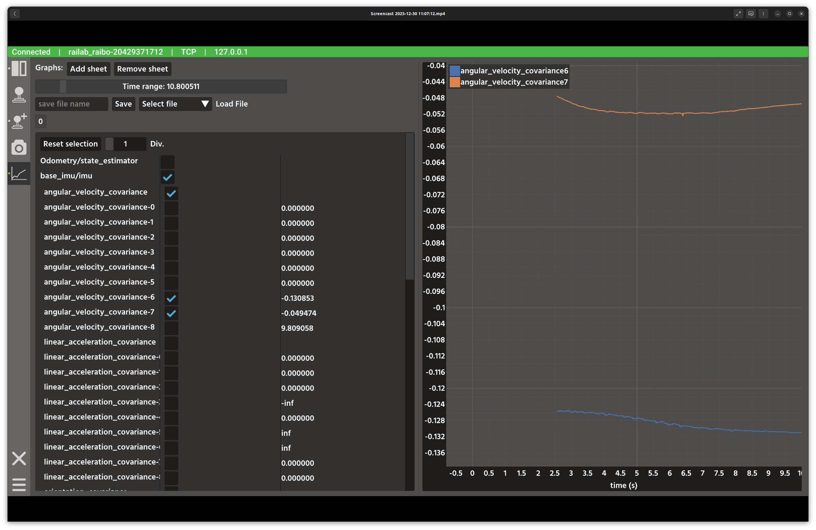This screenshot has height=530, width=816.
Task: Click the add joystick icon
Action: [x=19, y=121]
